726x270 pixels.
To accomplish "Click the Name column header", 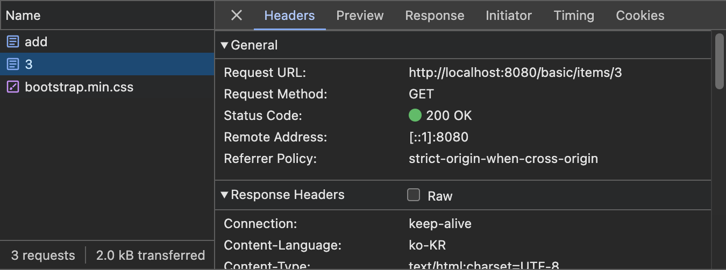I will pos(23,16).
